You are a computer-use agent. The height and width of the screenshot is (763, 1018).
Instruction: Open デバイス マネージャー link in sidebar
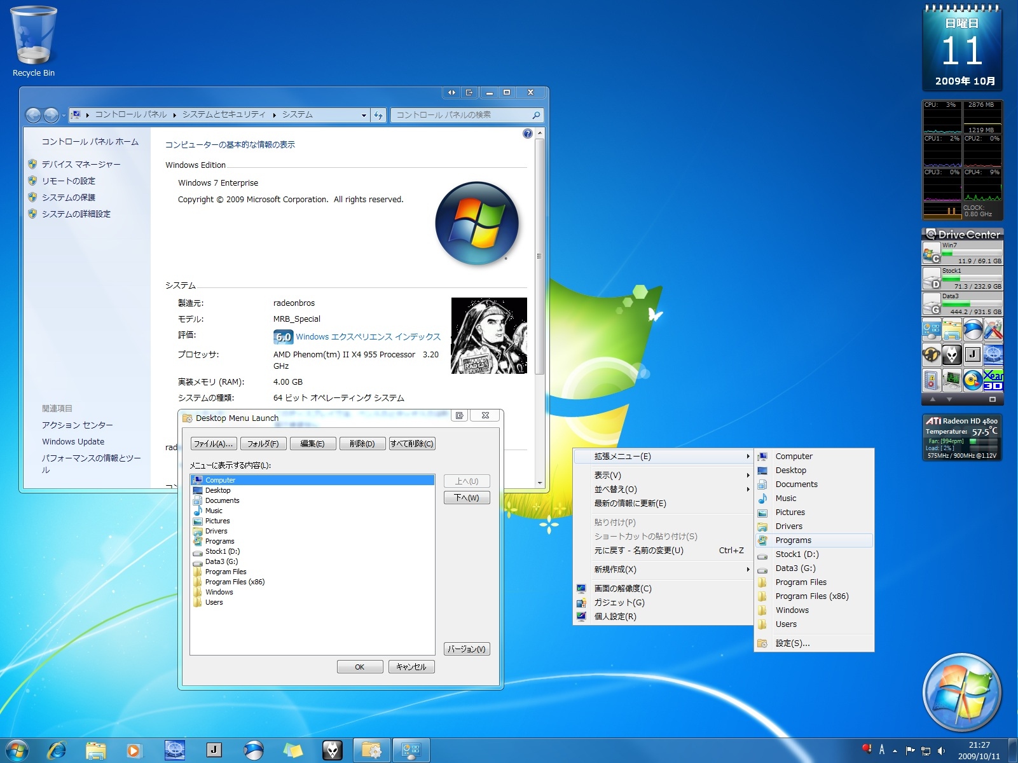(81, 164)
